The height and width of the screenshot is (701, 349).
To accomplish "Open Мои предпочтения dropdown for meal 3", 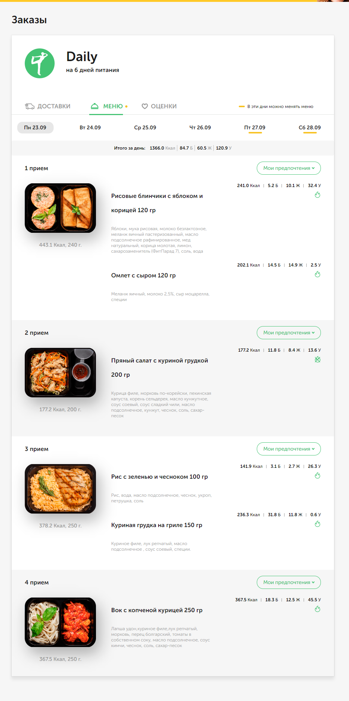I will point(289,449).
